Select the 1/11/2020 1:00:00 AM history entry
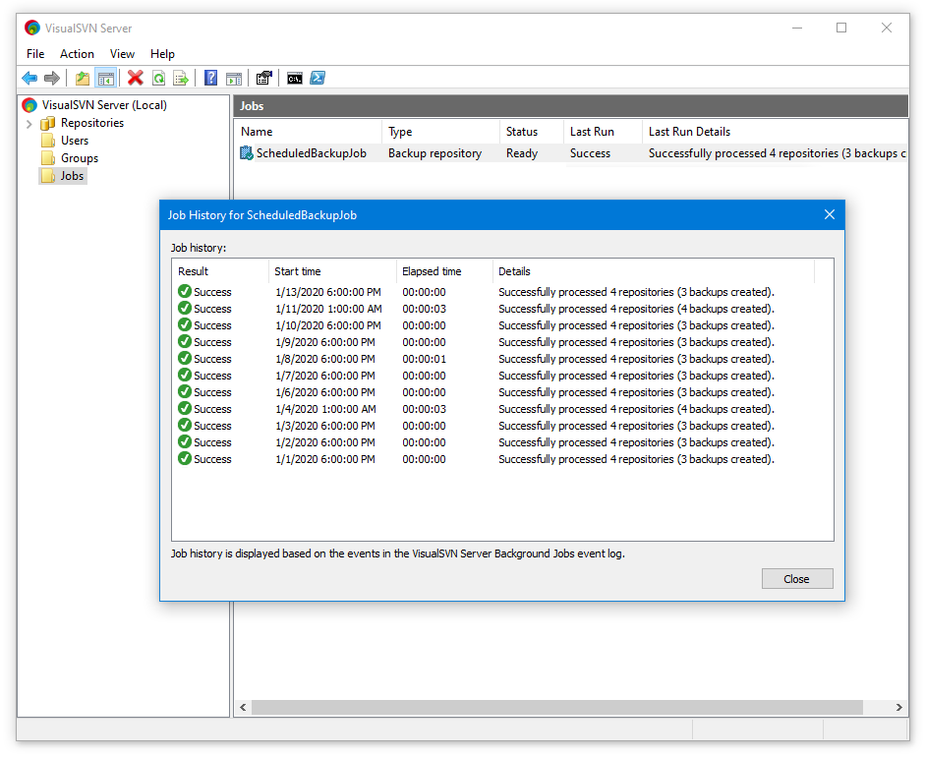This screenshot has height=757, width=925. pos(328,309)
